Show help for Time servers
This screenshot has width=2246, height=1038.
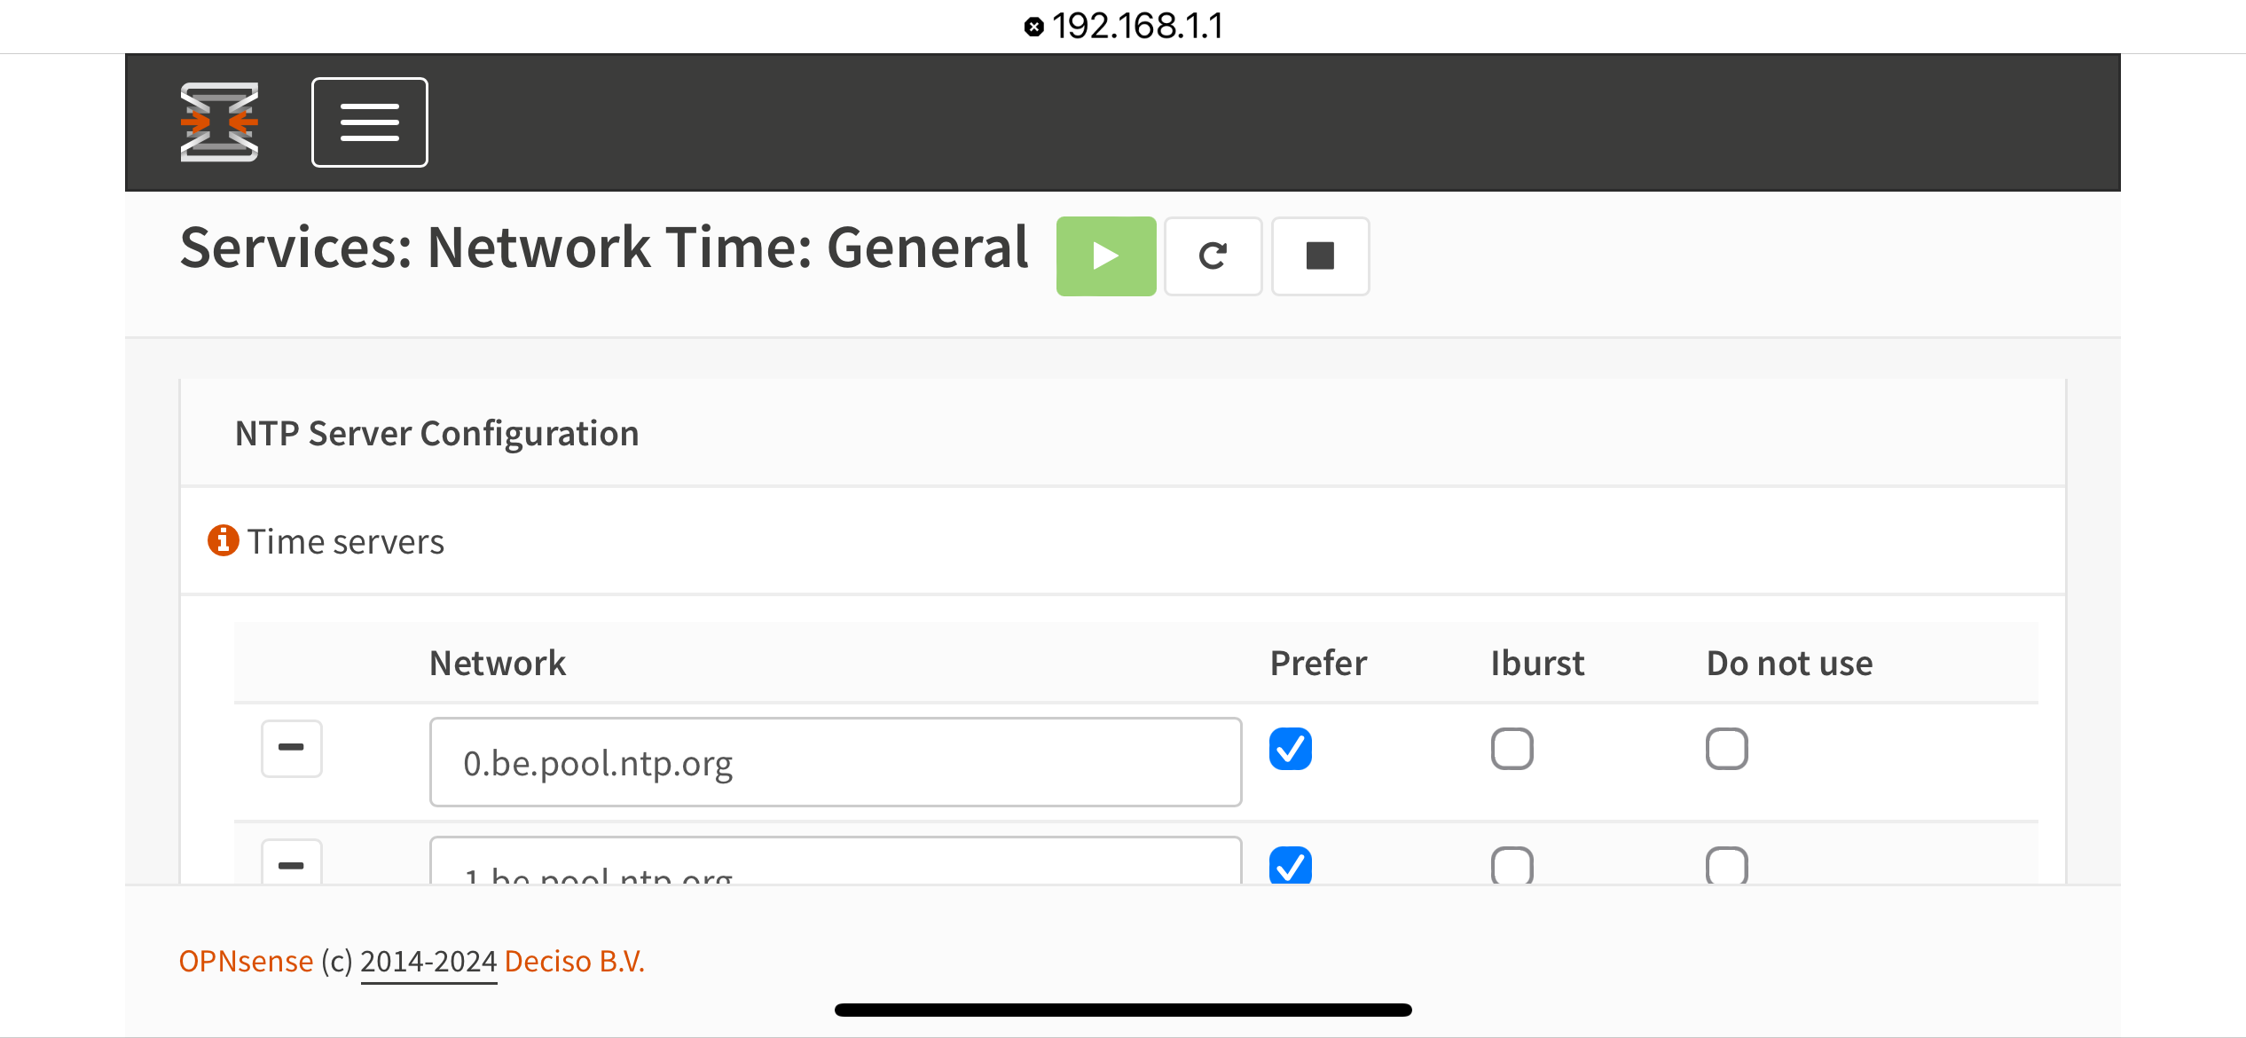click(x=223, y=540)
